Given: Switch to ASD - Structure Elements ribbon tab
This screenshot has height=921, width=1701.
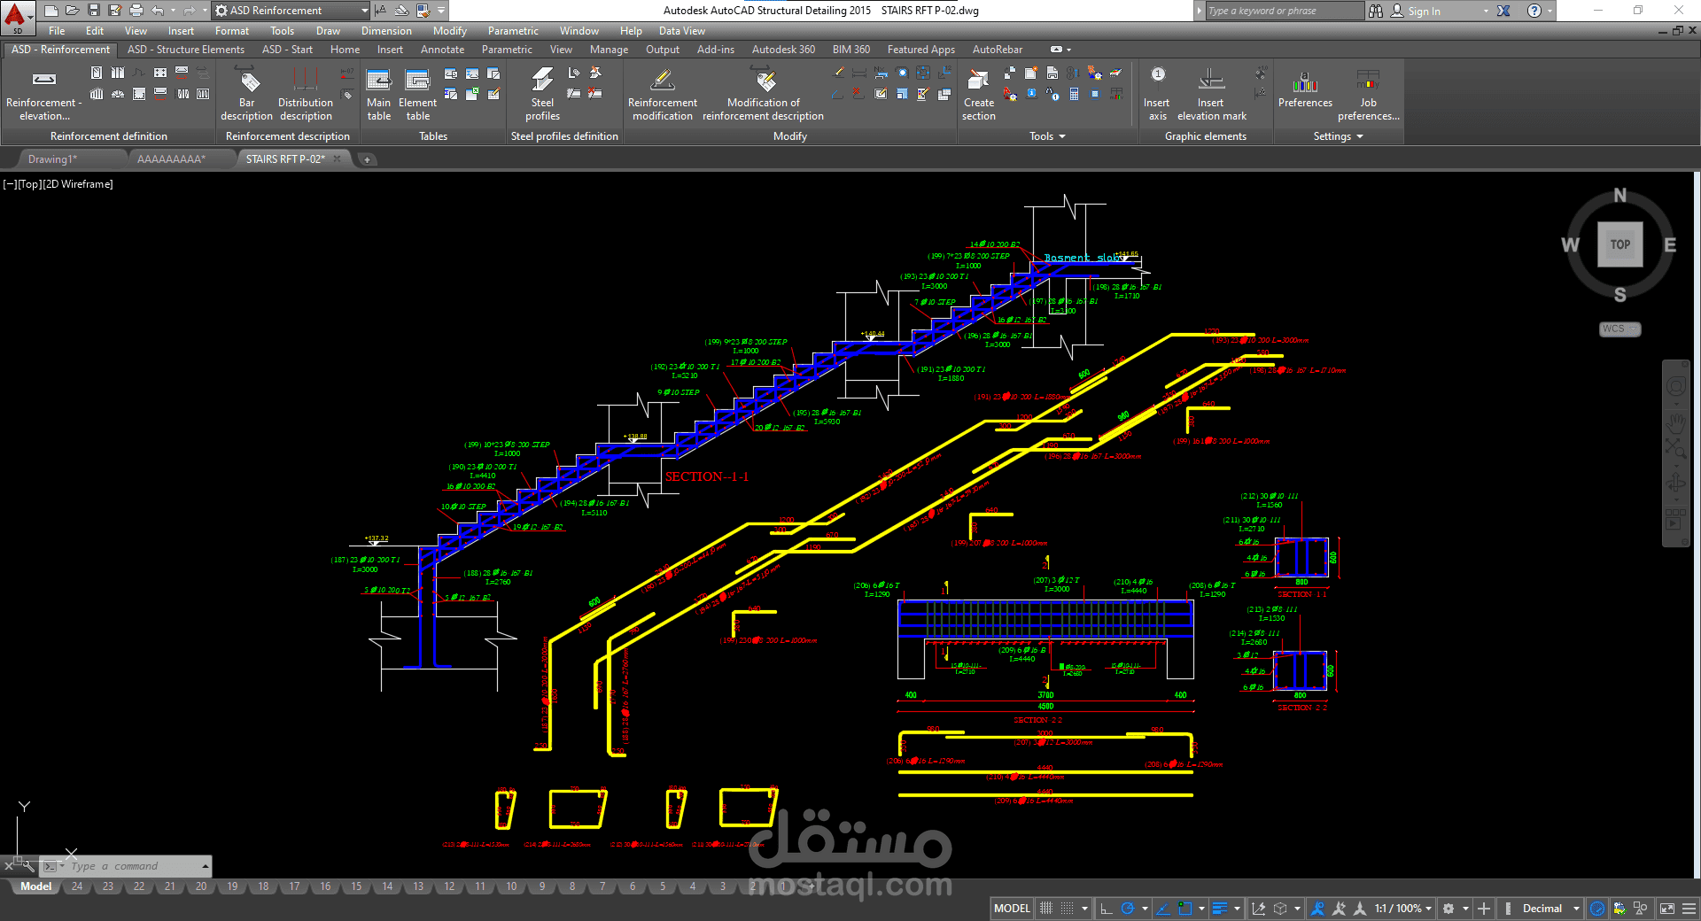Looking at the screenshot, I should coord(186,50).
